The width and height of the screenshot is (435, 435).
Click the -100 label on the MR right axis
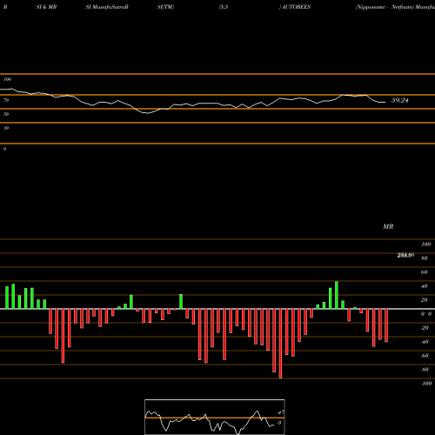426,384
